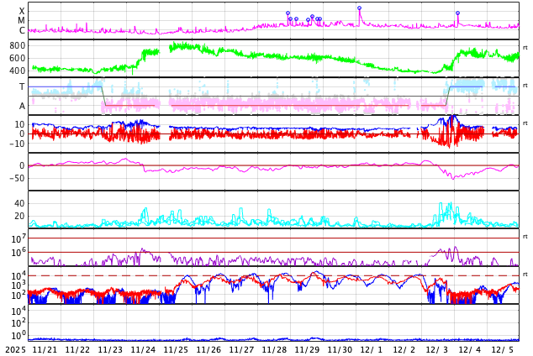The height and width of the screenshot is (356, 533).
Task: Click the 12/ 1 date label on time axis
Action: pyautogui.click(x=372, y=349)
